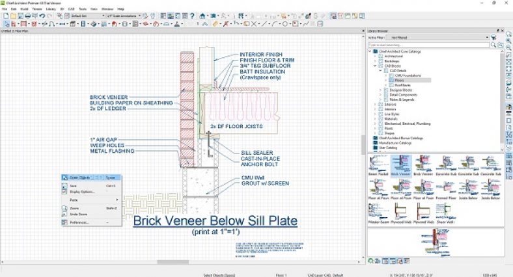Viewport: 513px width, 277px height.
Task: Select the Beam Pocket thumbnail
Action: pyautogui.click(x=378, y=166)
